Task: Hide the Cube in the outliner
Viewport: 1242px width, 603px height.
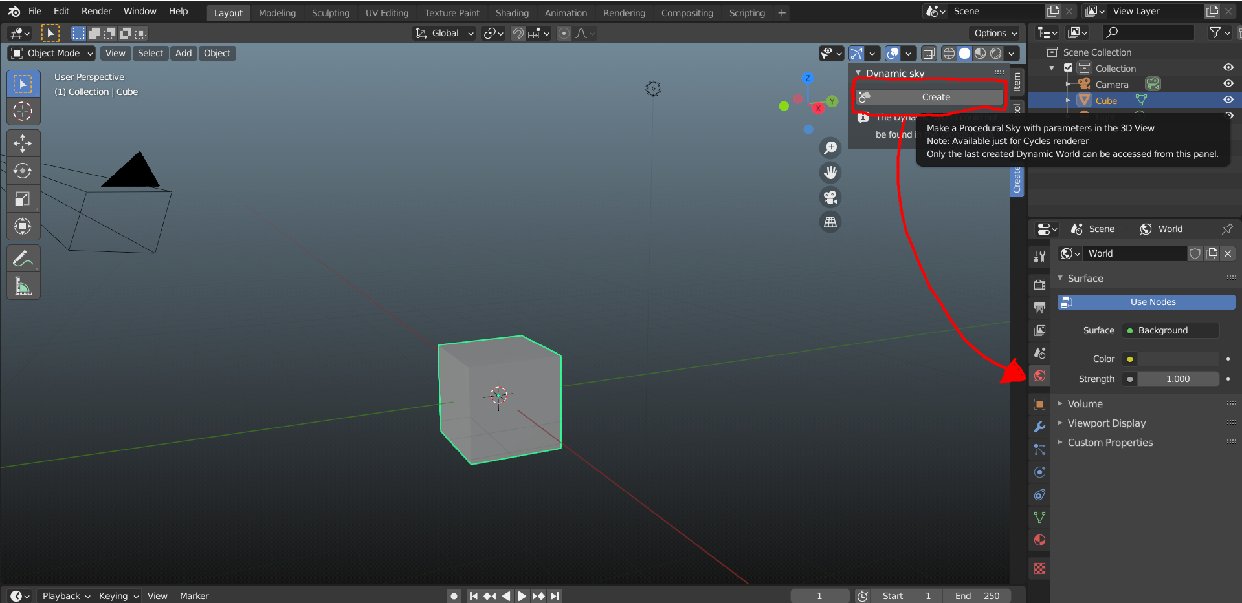Action: [x=1228, y=100]
